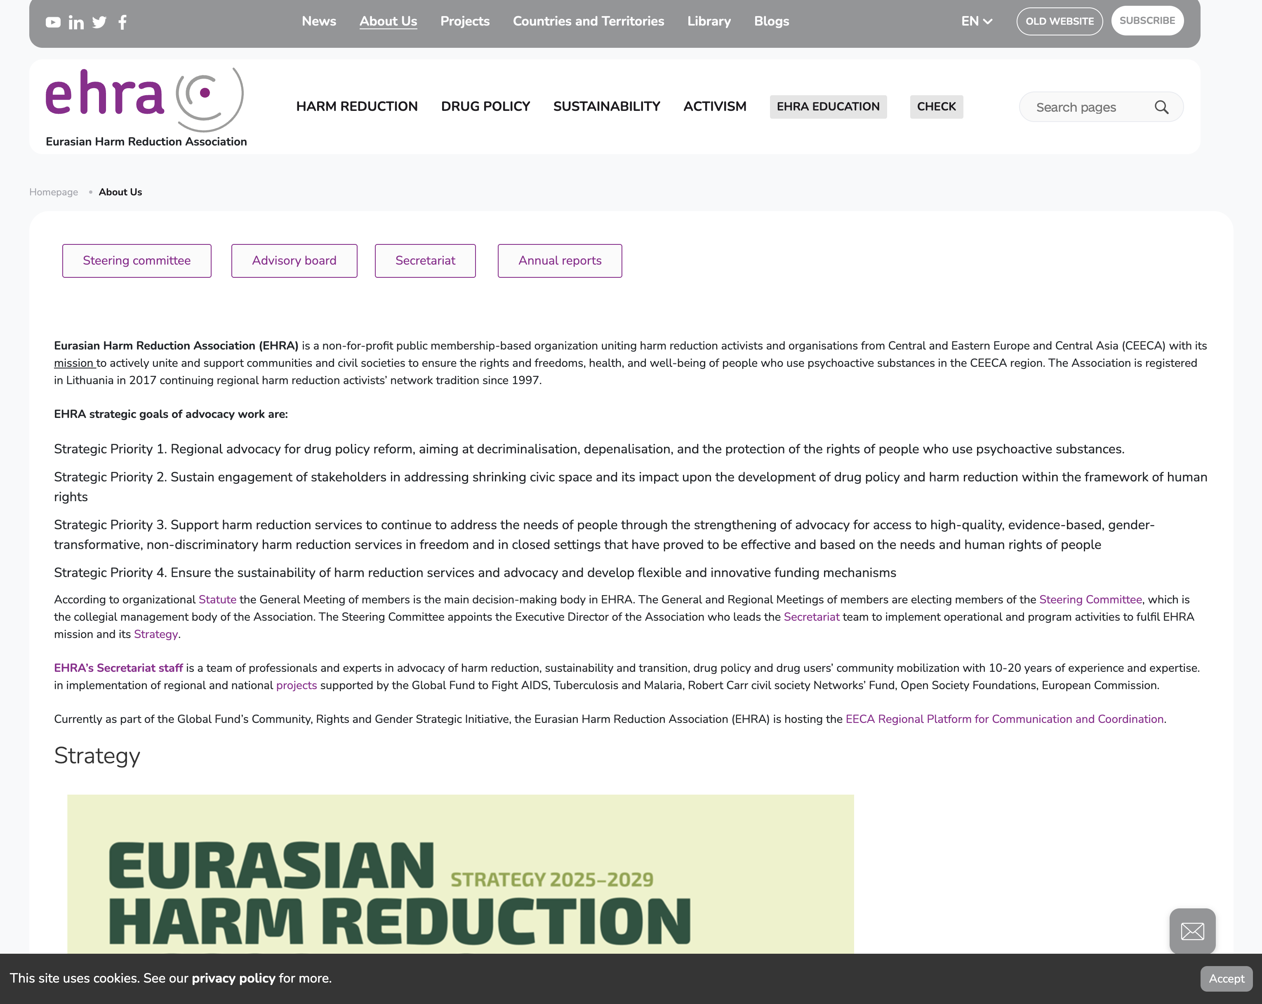Open the Twitter social icon
The width and height of the screenshot is (1262, 1004).
pos(99,22)
